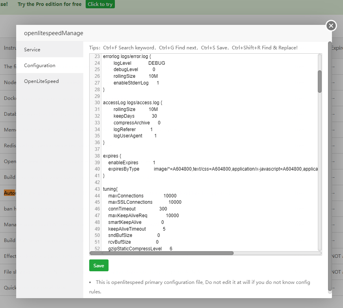Click the 'accessLog logs/access.log {' line
The height and width of the screenshot is (308, 343).
pos(133,102)
